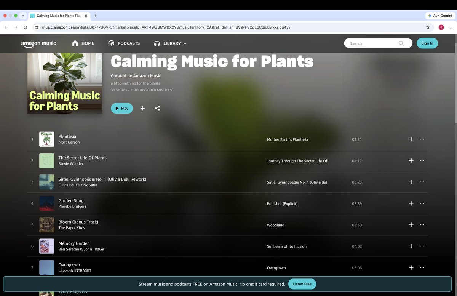
Task: Click the playlist cover artwork
Action: (x=65, y=83)
